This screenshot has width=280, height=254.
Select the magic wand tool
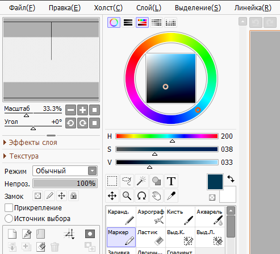[141, 181]
